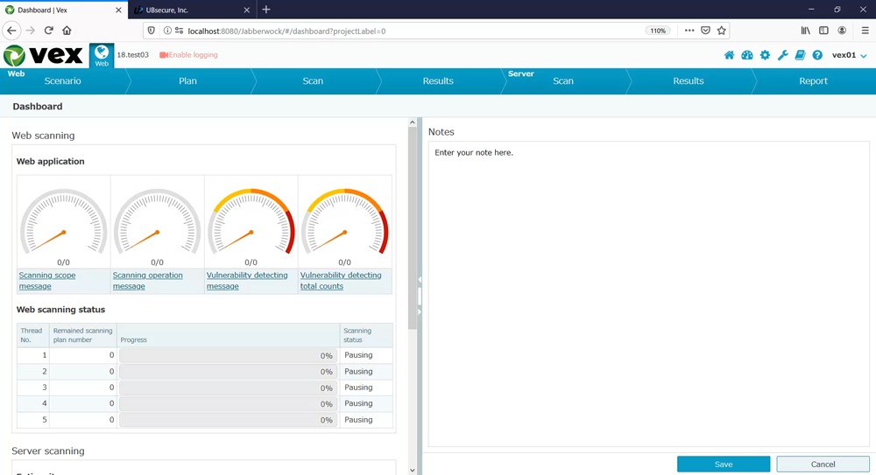Switch to the Report tab
This screenshot has height=475, width=876.
813,81
